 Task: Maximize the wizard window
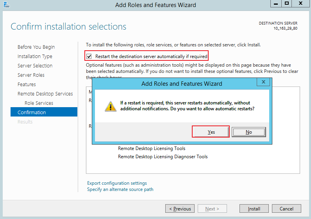coord(287,4)
